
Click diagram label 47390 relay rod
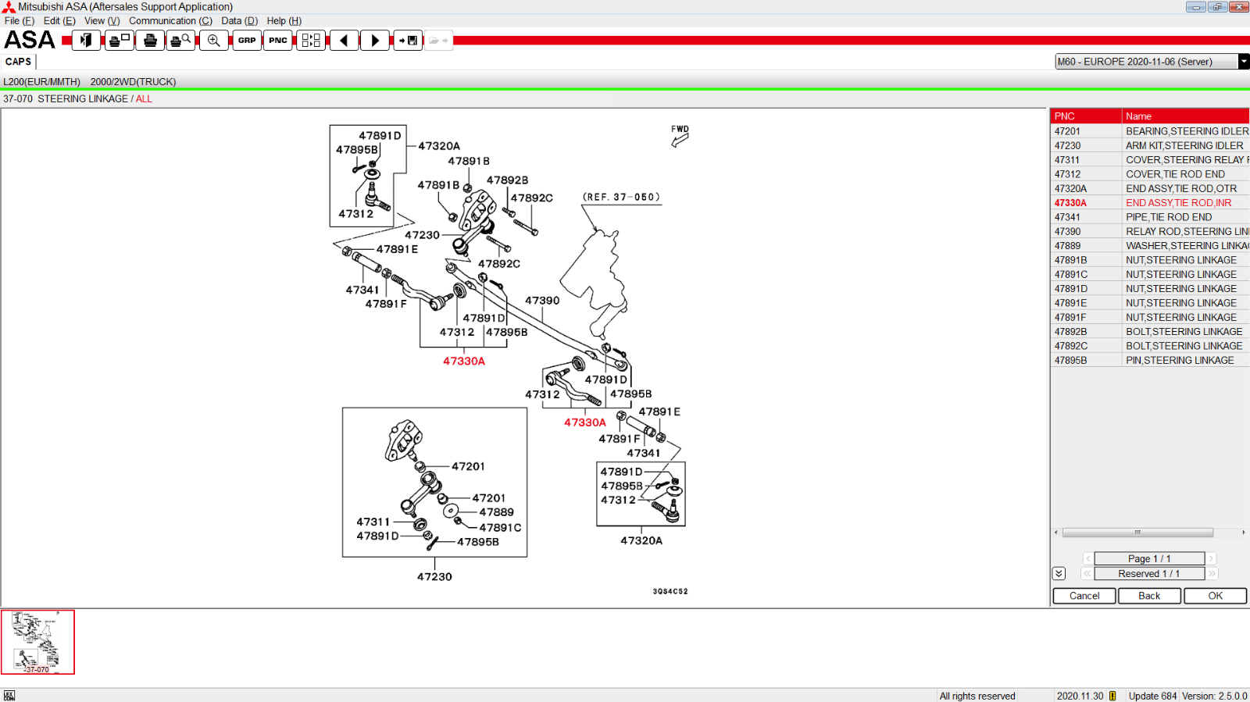pyautogui.click(x=542, y=300)
